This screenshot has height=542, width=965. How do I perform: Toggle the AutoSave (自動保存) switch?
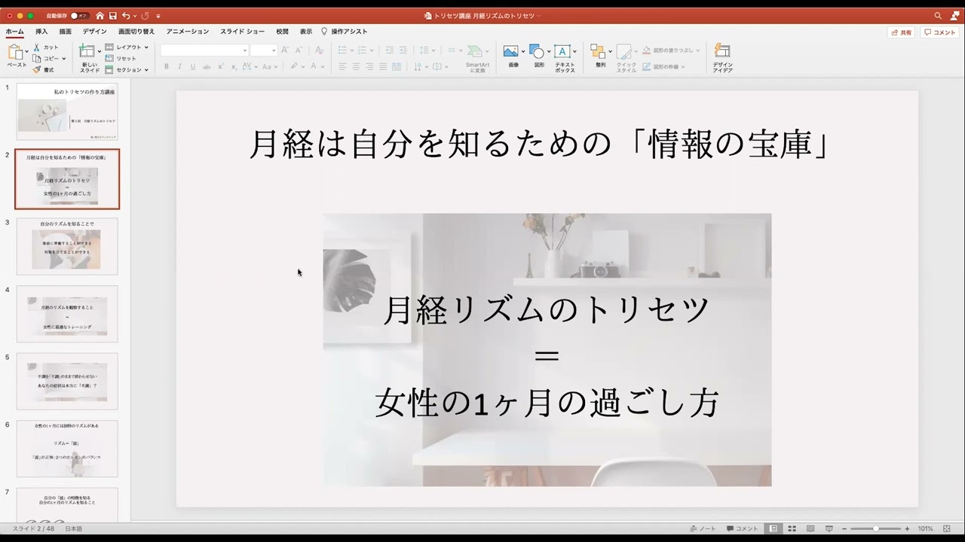pos(79,16)
